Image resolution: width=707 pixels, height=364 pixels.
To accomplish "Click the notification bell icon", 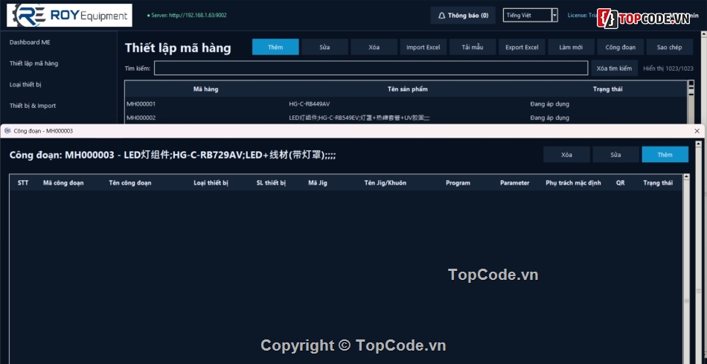I will tap(441, 16).
